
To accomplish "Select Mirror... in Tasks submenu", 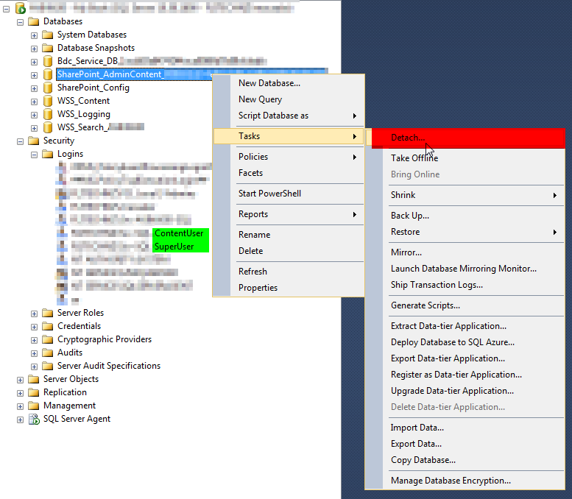I will pyautogui.click(x=465, y=252).
